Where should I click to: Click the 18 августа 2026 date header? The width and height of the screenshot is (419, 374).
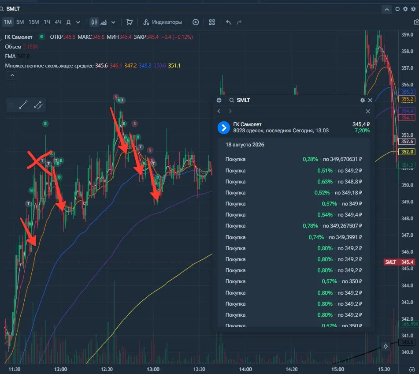pos(245,145)
